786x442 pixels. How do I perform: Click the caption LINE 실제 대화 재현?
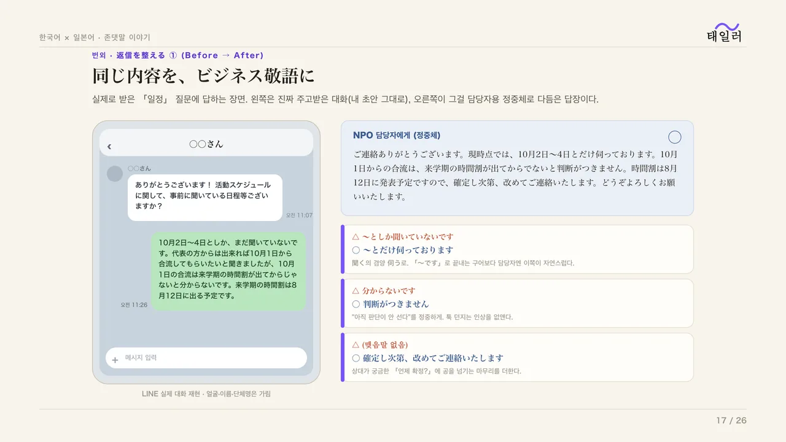[206, 394]
